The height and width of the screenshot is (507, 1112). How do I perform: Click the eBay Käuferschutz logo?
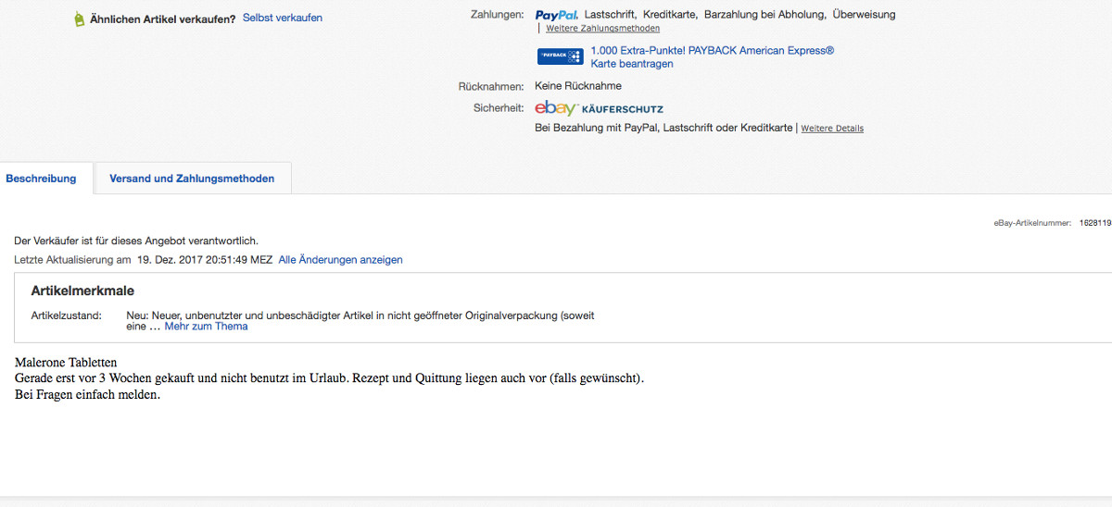click(x=599, y=108)
